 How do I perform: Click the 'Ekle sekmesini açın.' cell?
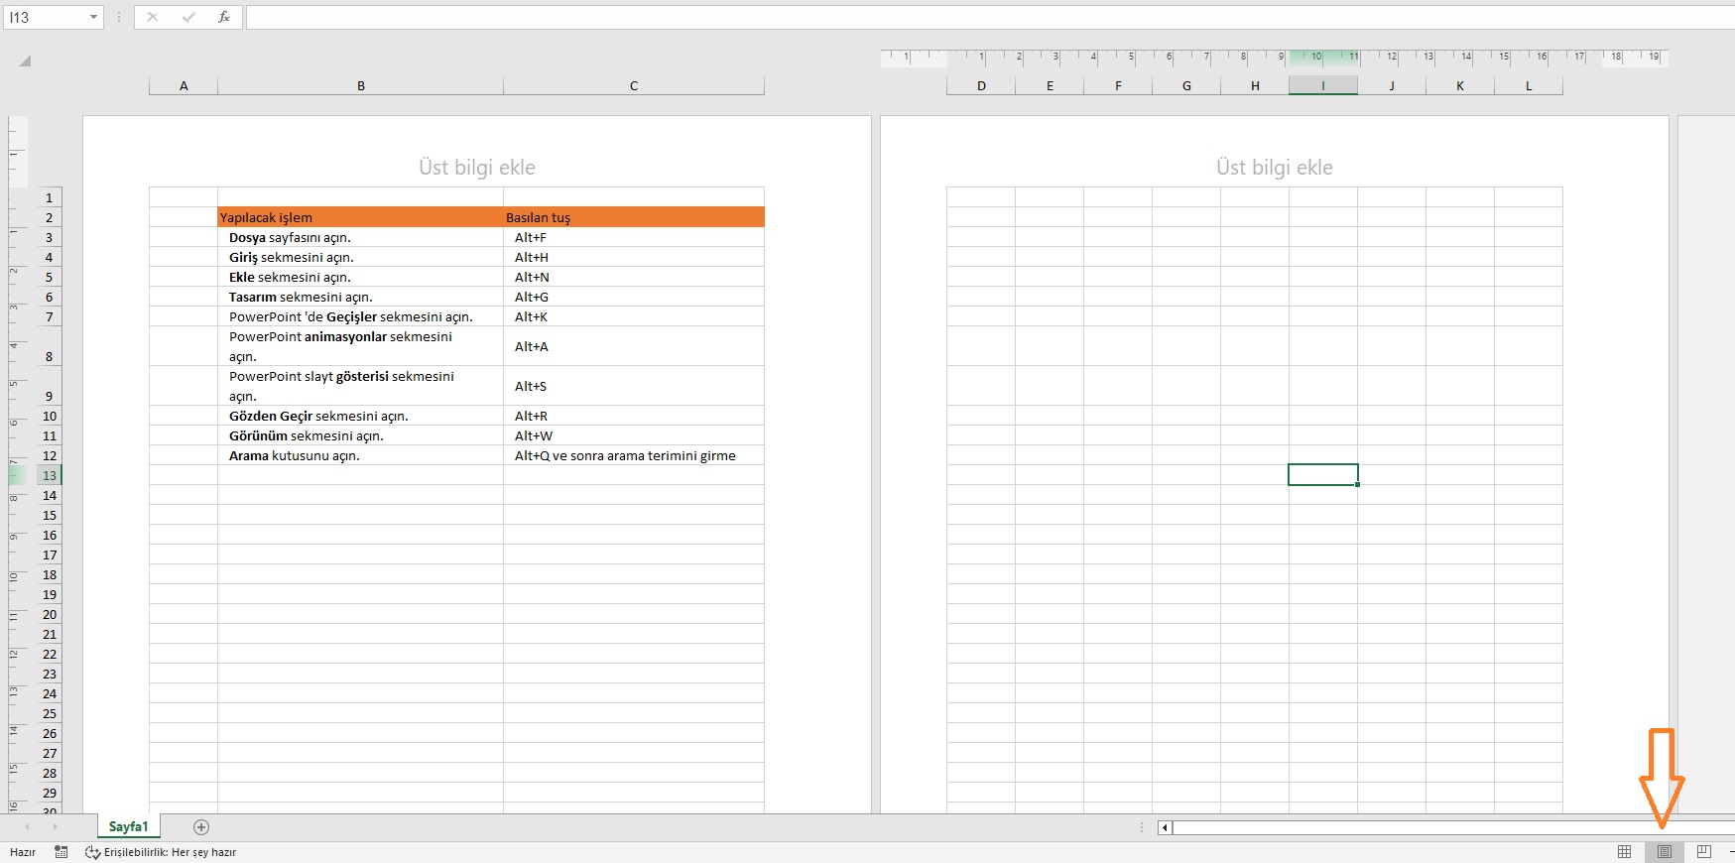361,277
